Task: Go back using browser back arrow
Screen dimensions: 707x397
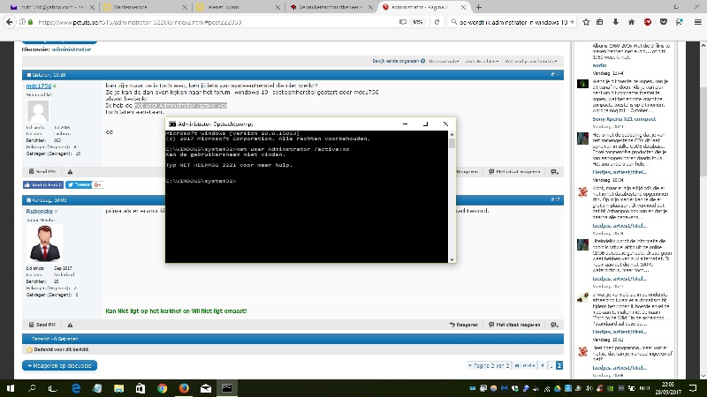Action: point(9,21)
